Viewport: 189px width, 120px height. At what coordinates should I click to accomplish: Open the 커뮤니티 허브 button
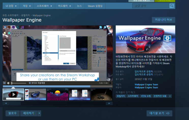(x=164, y=20)
